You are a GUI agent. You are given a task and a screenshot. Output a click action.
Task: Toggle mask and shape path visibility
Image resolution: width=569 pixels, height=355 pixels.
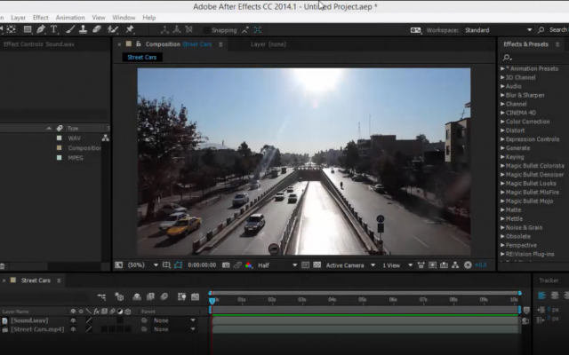coord(178,265)
